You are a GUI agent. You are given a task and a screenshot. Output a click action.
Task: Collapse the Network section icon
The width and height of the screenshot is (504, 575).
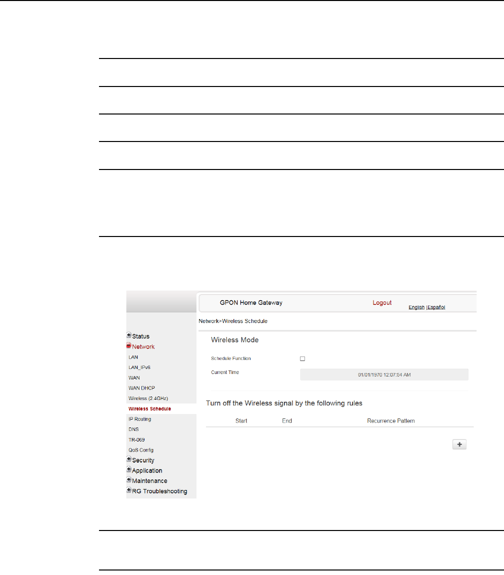(129, 345)
